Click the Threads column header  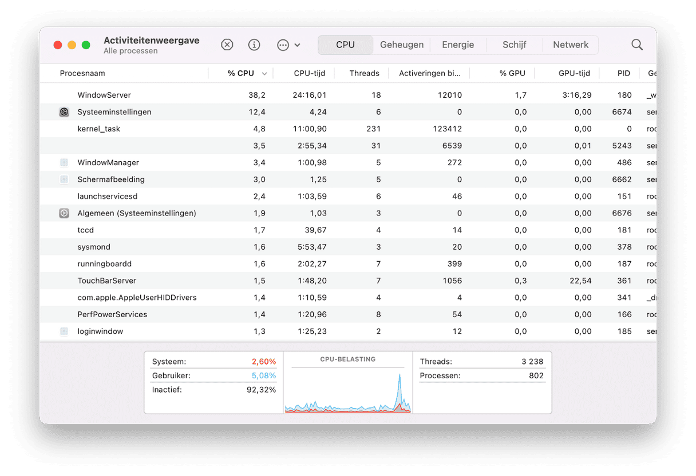click(x=364, y=73)
